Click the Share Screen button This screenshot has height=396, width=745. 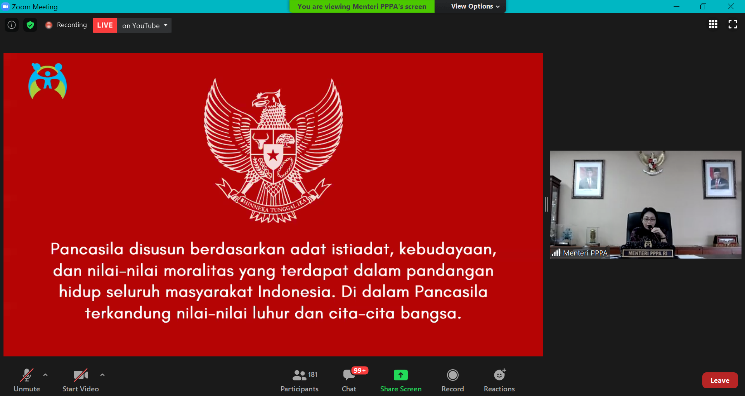[400, 380]
